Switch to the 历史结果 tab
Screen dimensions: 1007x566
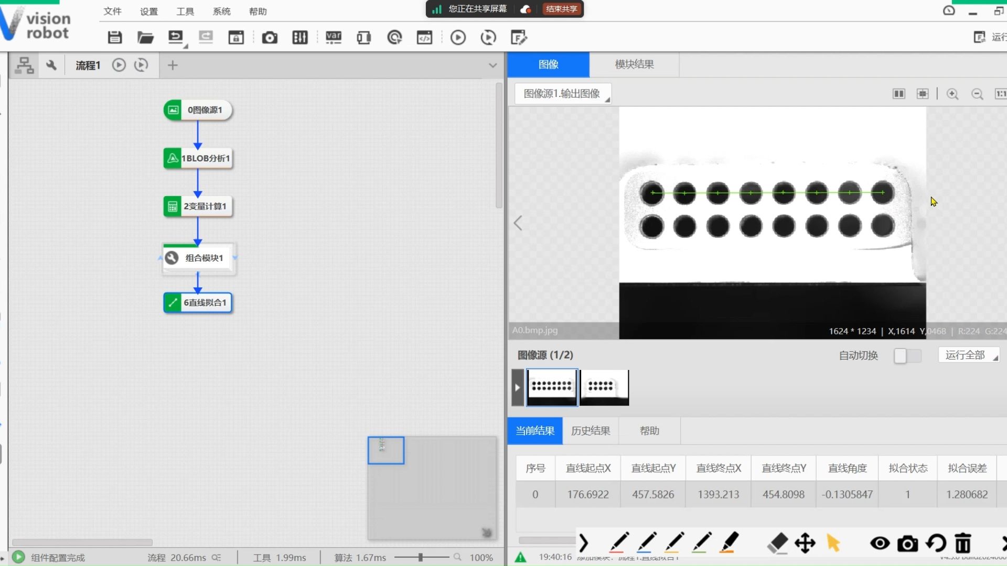591,431
